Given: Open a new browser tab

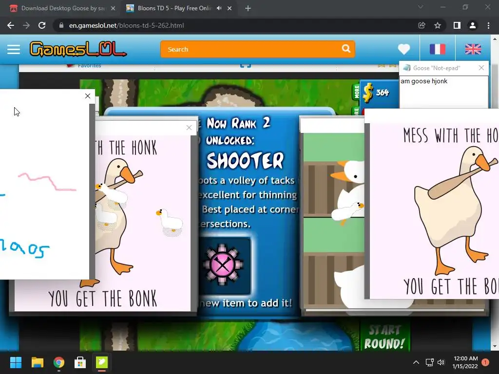Looking at the screenshot, I should coord(248,8).
